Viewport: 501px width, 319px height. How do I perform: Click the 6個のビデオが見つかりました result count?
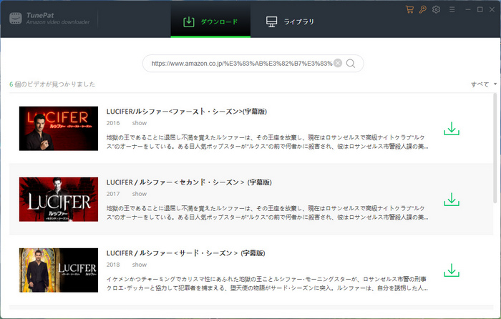click(x=52, y=84)
